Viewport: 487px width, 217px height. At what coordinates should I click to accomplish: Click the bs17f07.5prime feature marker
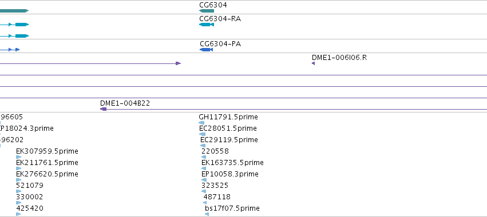tap(207, 214)
